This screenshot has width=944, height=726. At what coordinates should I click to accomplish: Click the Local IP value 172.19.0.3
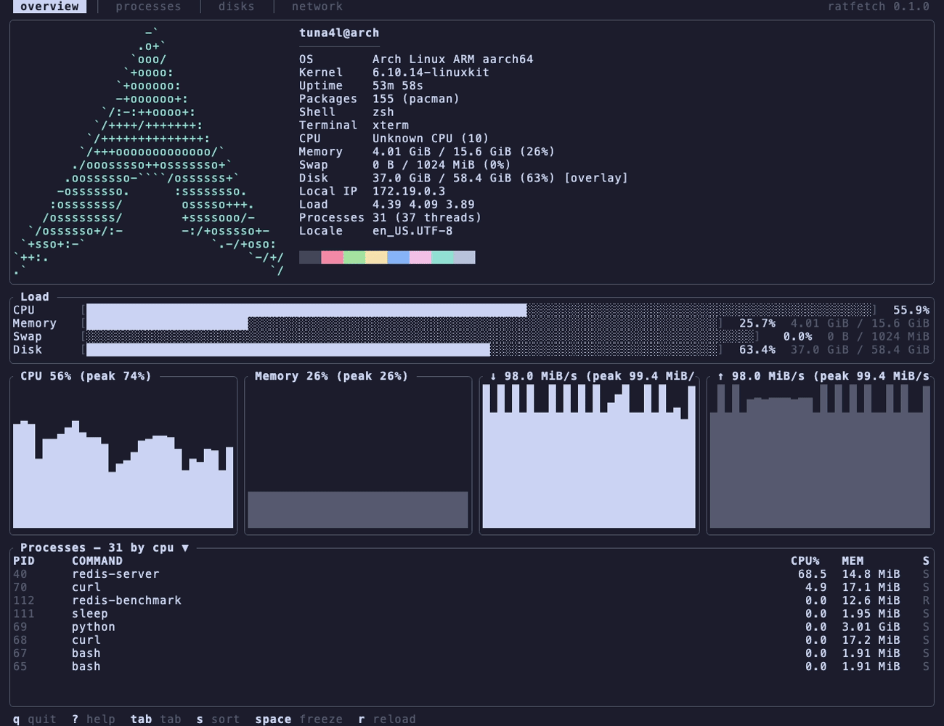pyautogui.click(x=409, y=192)
